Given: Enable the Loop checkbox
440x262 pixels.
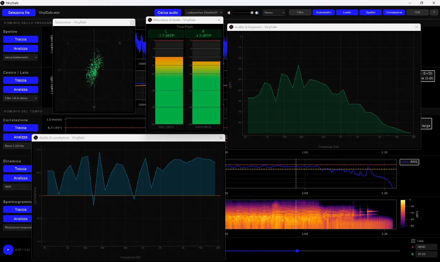Looking at the screenshot, I should click(413, 241).
